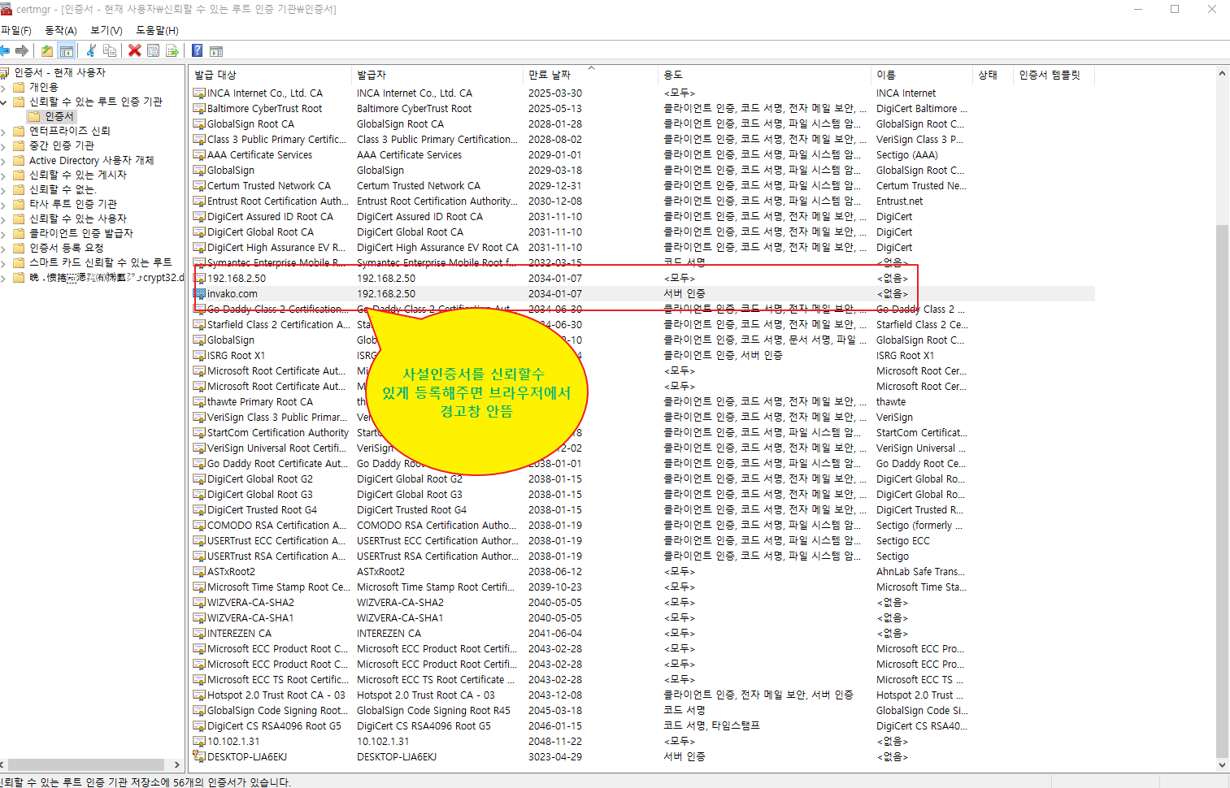Select the Baltimore CyberTrust Root certificate icon
Image resolution: width=1230 pixels, height=788 pixels.
point(199,109)
